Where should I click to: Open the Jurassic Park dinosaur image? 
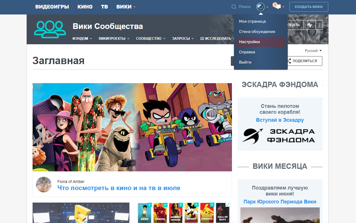click(280, 215)
